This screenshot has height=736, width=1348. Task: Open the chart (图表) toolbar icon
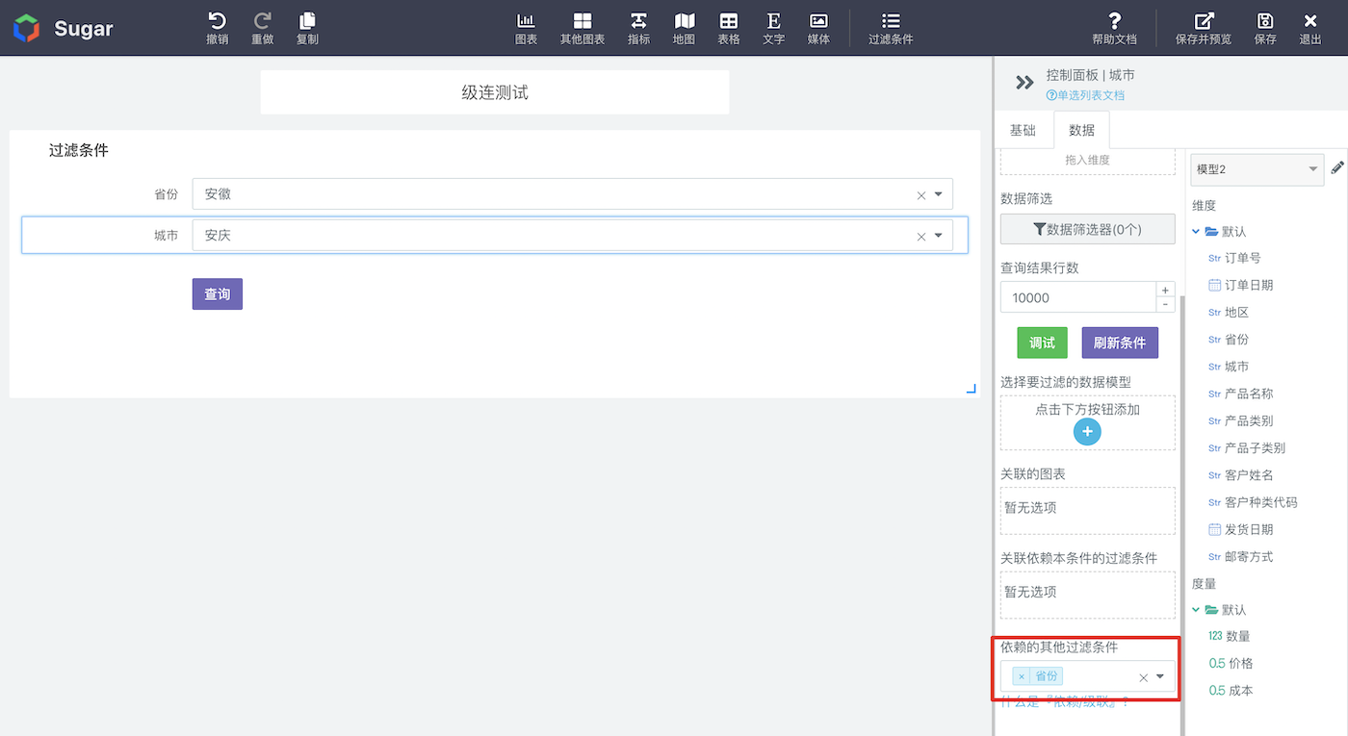click(526, 21)
